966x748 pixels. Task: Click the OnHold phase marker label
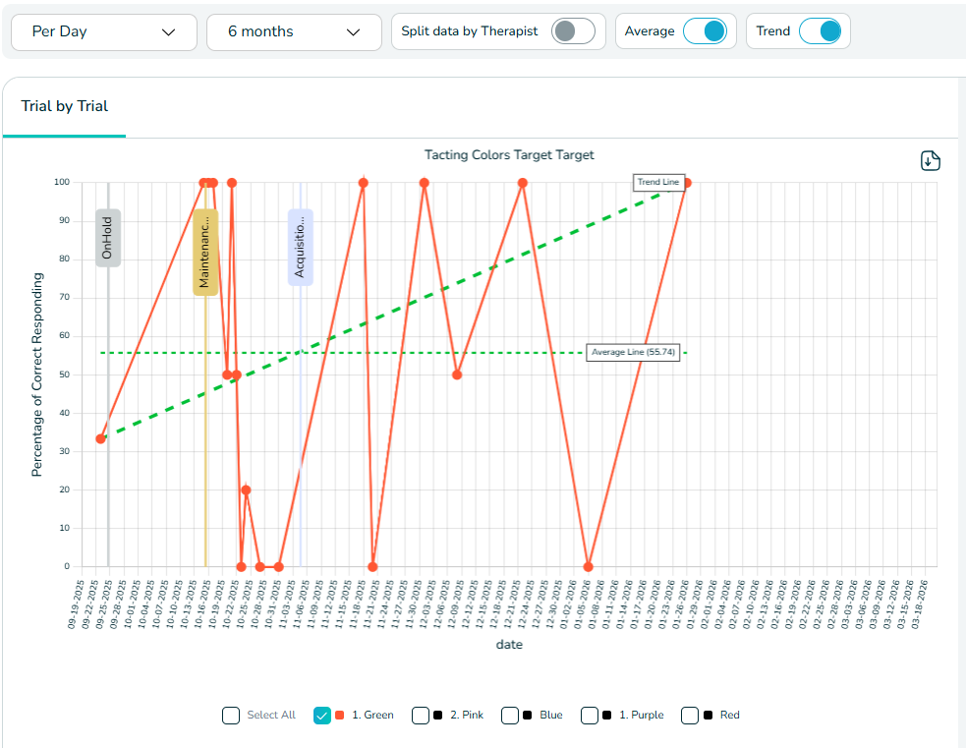(108, 238)
